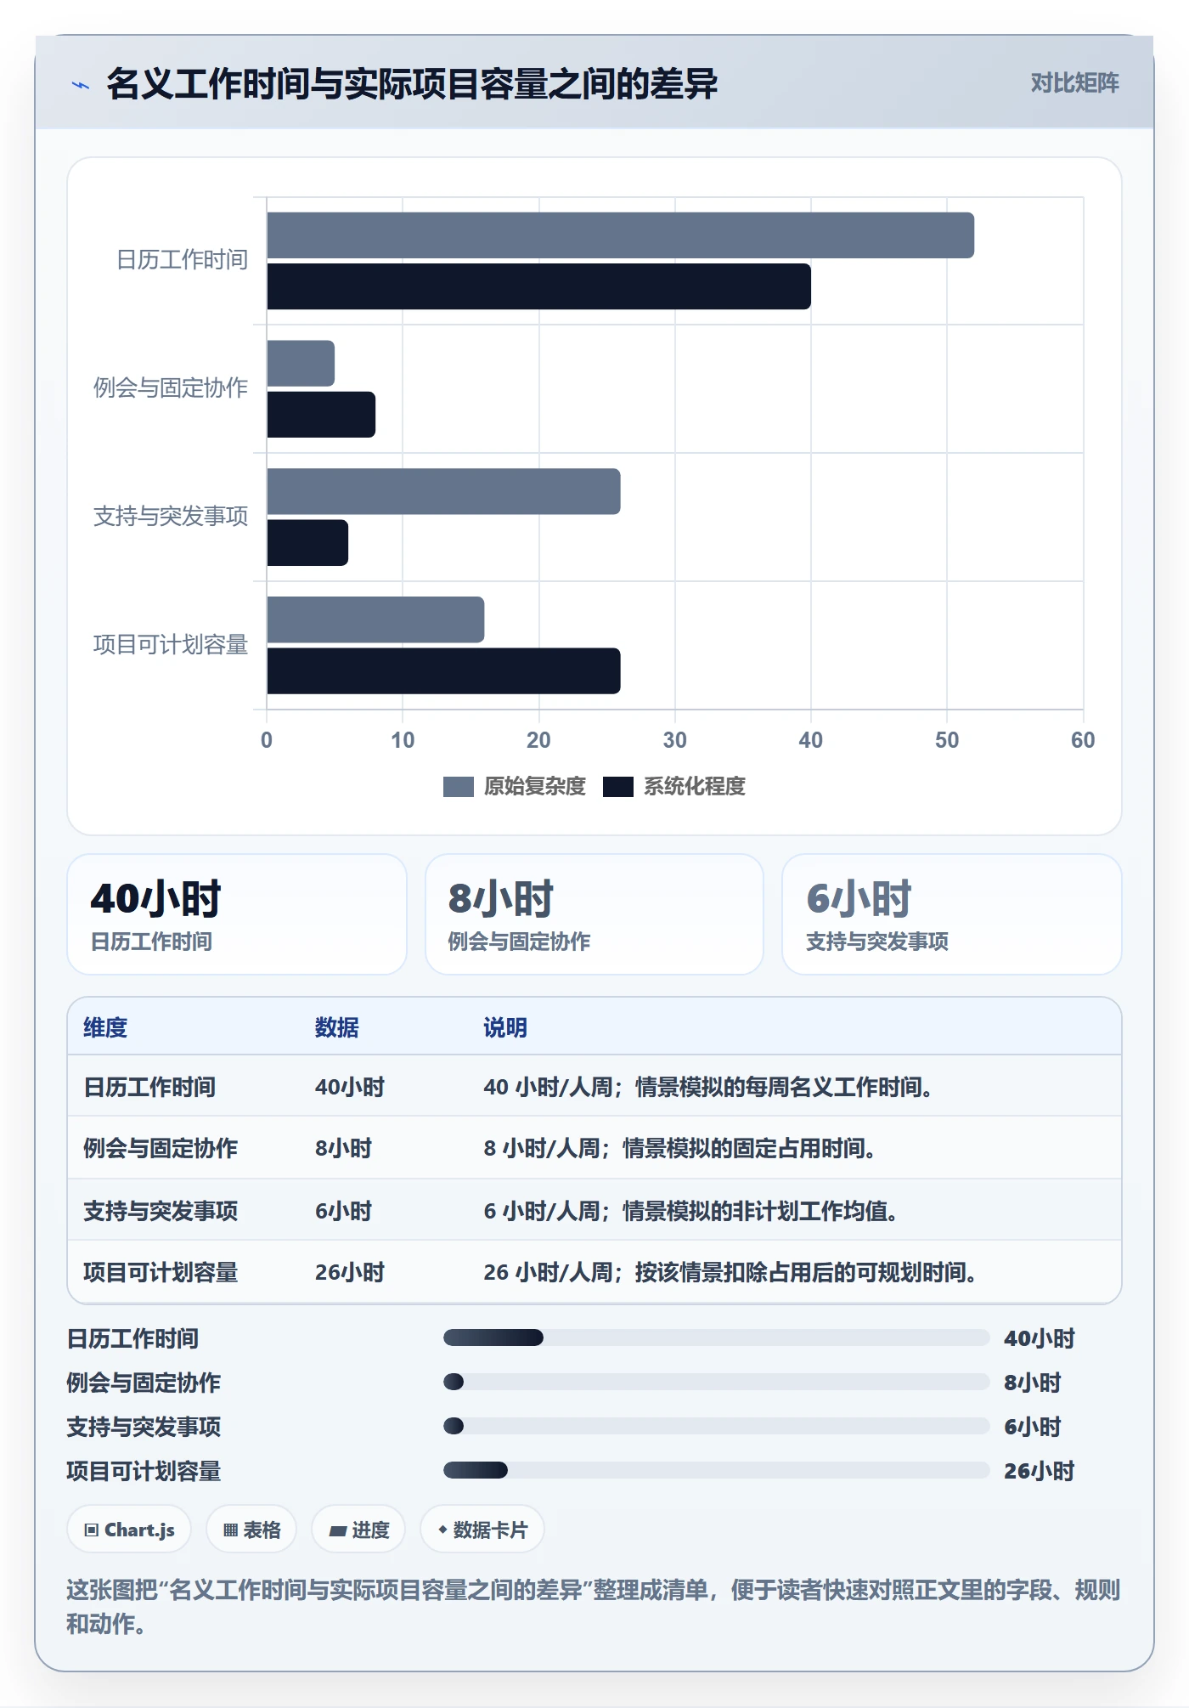Viewport: 1189px width, 1708px height.
Task: Click the 日历工作时间 progress bar
Action: point(716,1338)
